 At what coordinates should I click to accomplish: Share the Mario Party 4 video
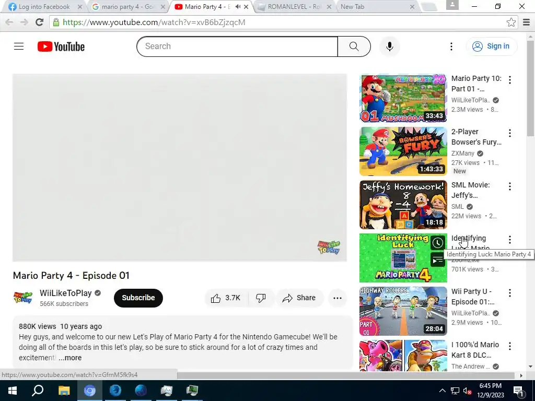click(299, 298)
